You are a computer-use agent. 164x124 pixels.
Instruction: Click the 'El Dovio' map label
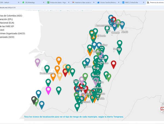(x=101, y=36)
